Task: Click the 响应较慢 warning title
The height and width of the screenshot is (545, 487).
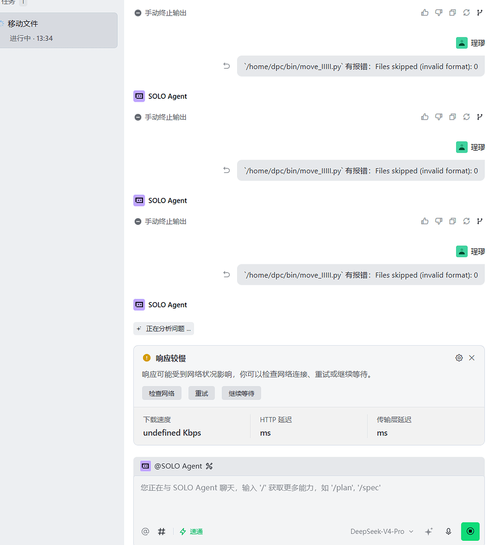Action: pos(171,358)
